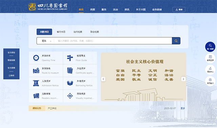Open the 严正声明 announcement

52,108
